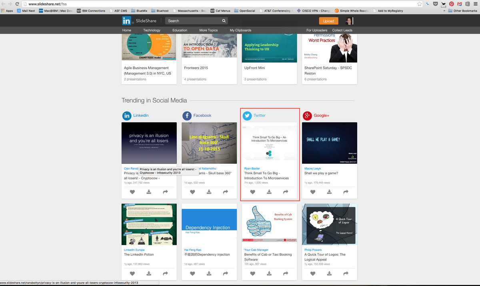This screenshot has width=480, height=286.
Task: Like the Line diagrams Skull base slideshow
Action: click(x=192, y=192)
